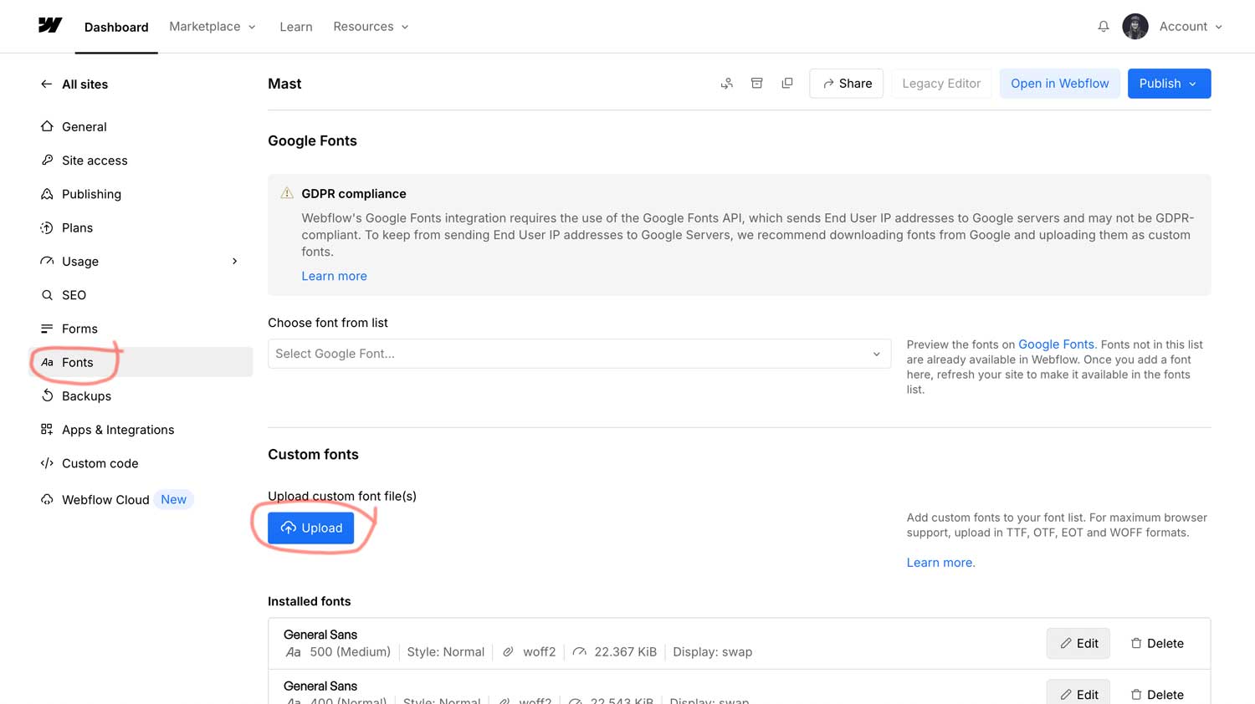Click the rocket icon beside Publishing
Screen dimensions: 1255x704
pos(47,194)
